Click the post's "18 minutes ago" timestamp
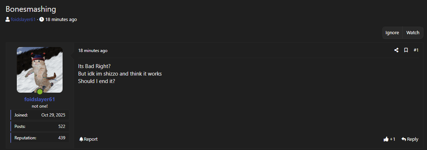Image resolution: width=427 pixels, height=150 pixels. pos(93,51)
